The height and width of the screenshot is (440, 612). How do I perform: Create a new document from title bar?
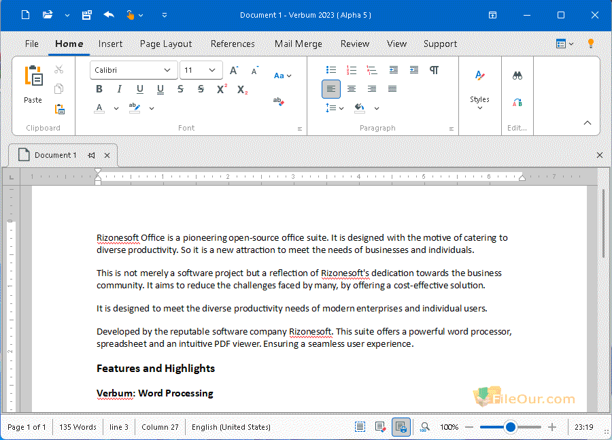(25, 15)
